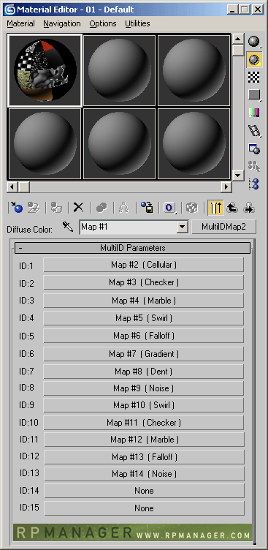
Task: Click Map #8 (Dent) button
Action: tap(144, 372)
